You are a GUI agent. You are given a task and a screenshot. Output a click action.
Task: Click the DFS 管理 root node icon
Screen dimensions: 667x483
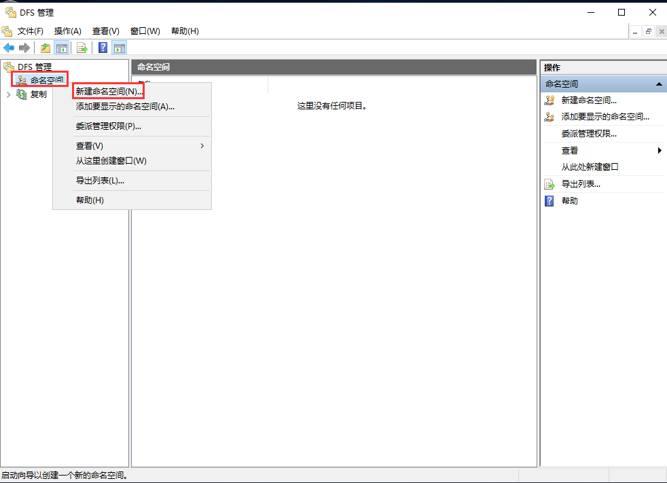point(9,67)
